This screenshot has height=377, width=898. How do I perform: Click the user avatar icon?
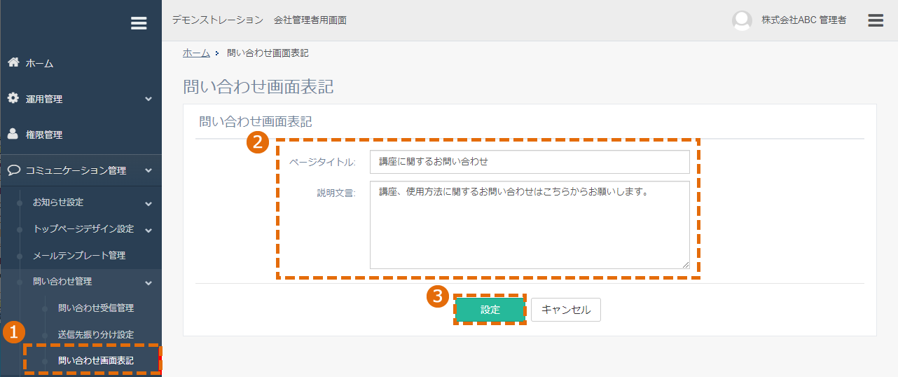pos(742,20)
